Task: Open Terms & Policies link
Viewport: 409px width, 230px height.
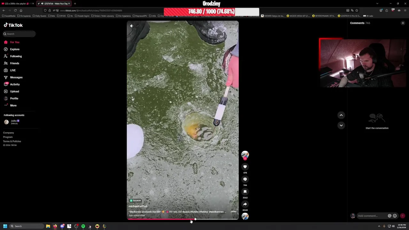Action: [12, 141]
